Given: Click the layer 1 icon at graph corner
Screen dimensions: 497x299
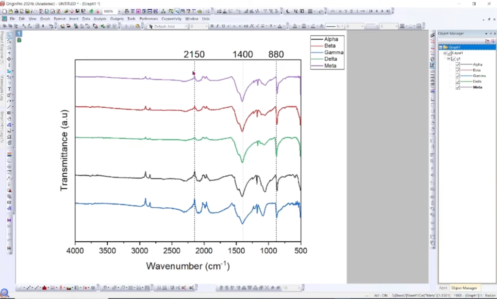Looking at the screenshot, I should 19,33.
